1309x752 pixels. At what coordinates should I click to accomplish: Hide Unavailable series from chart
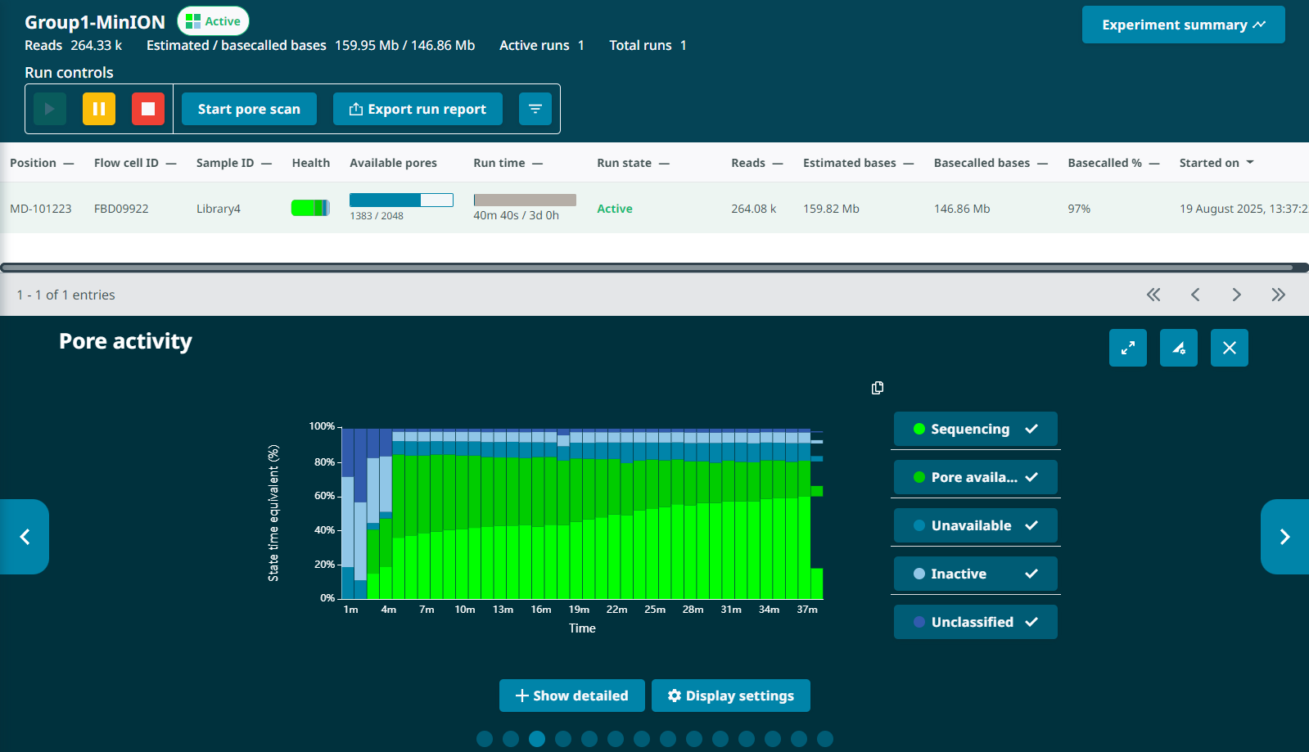975,525
